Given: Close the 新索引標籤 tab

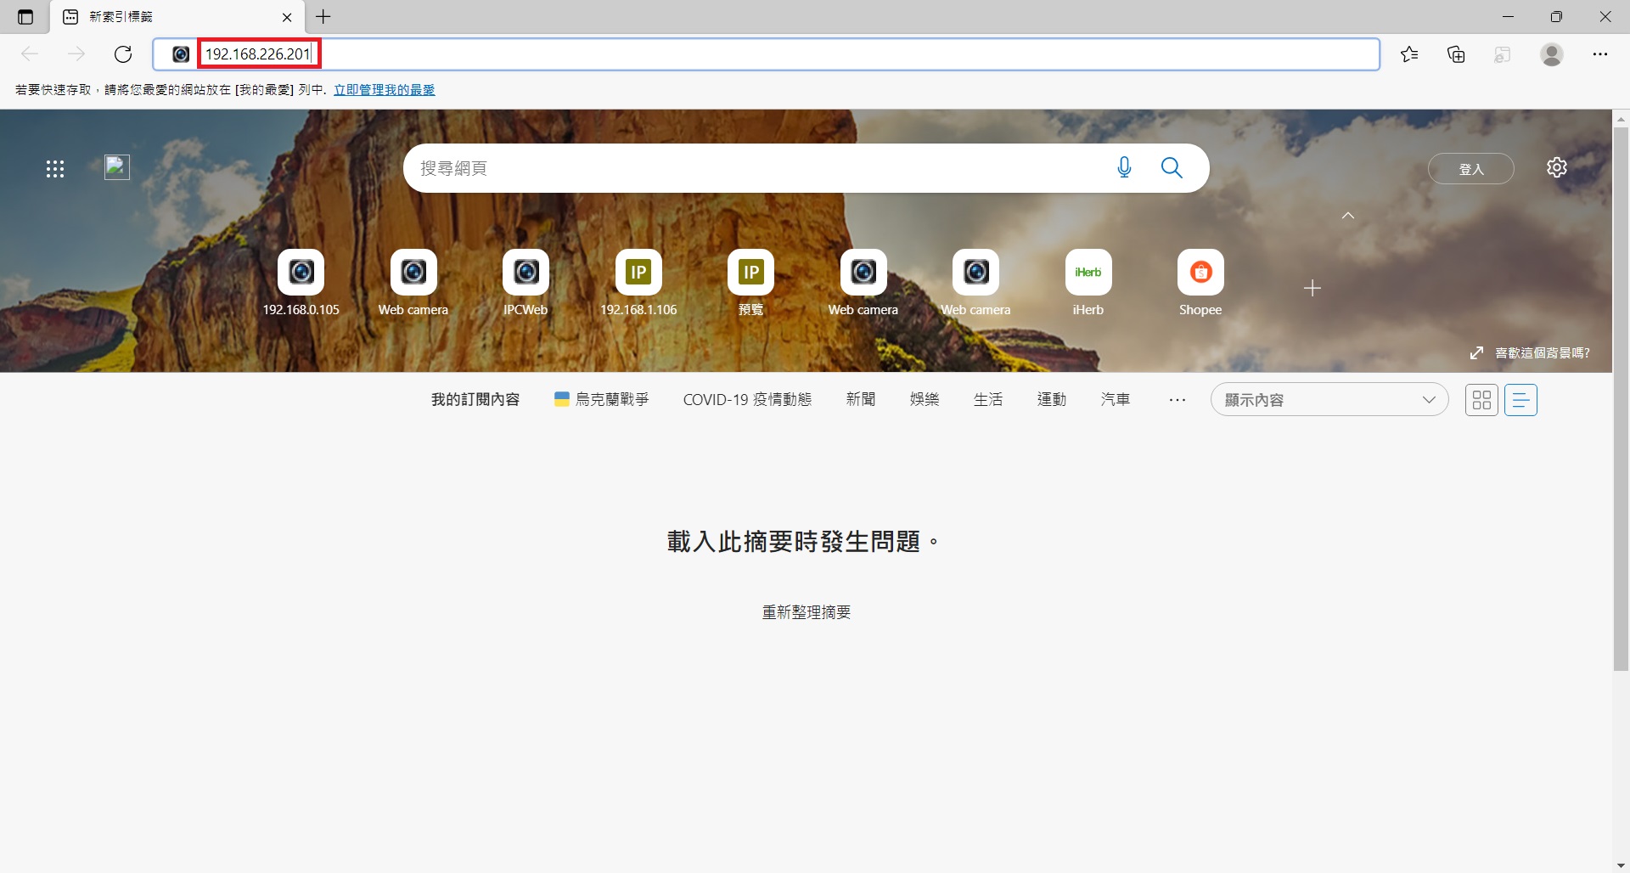Looking at the screenshot, I should 287,17.
